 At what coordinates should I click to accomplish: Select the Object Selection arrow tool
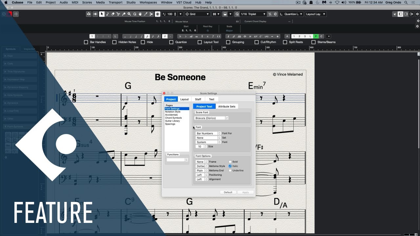(x=102, y=14)
